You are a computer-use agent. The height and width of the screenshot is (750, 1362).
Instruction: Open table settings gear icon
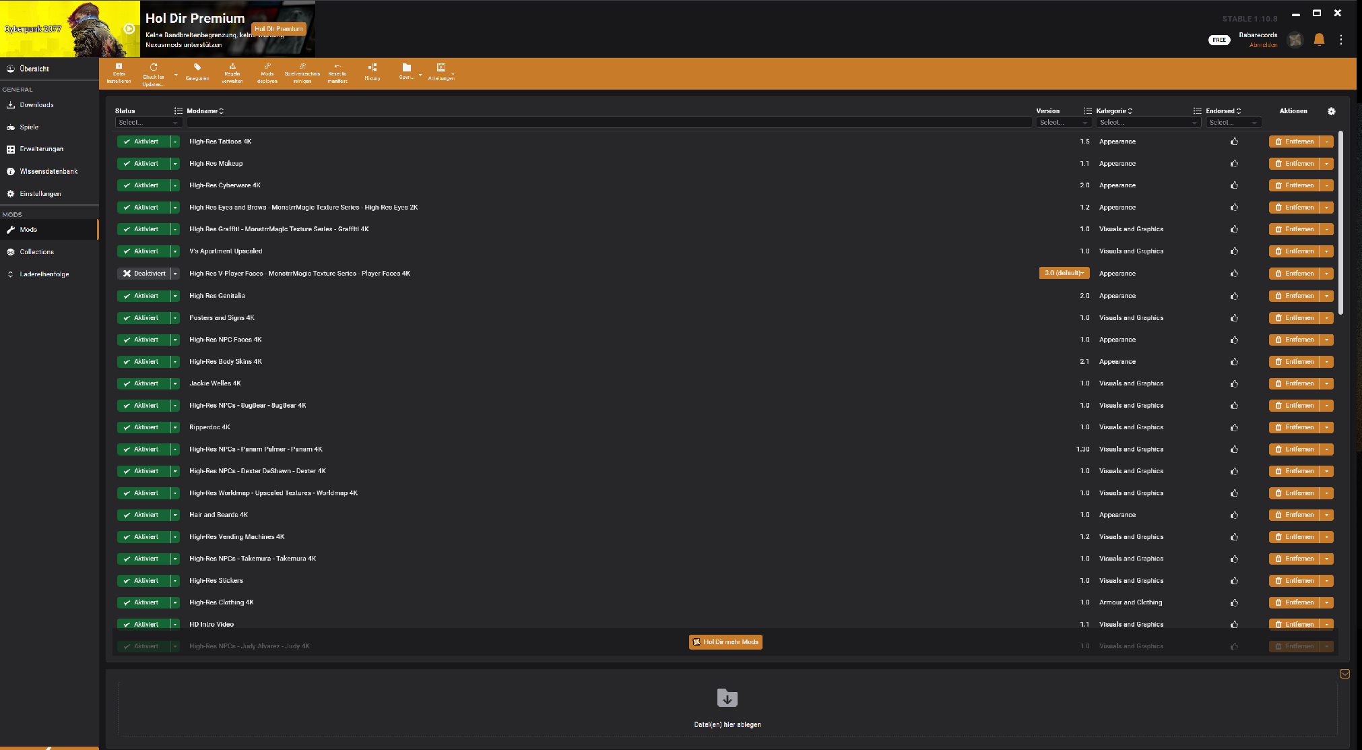click(x=1331, y=111)
